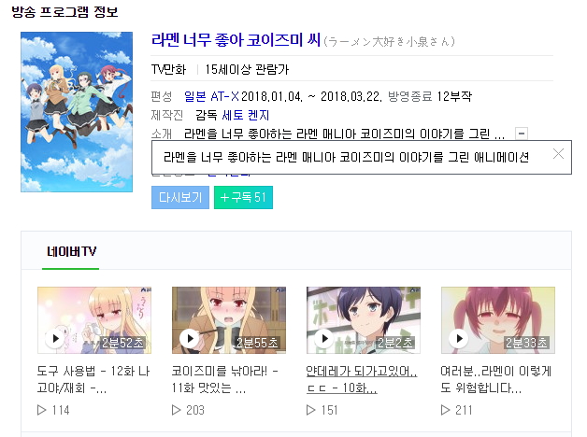Screen dimensions: 587x437
Task: Play the 코이즈미를 낚아라 video thumbnail
Action: [229, 320]
